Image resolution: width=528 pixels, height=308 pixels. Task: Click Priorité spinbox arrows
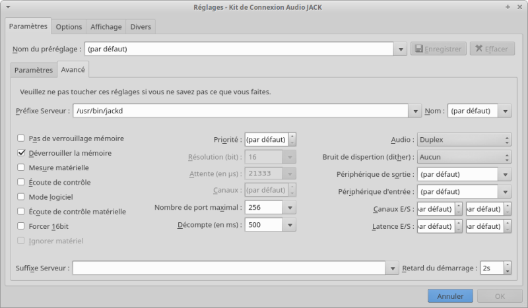coord(292,139)
